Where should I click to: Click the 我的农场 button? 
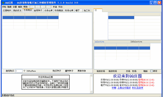tap(101, 71)
